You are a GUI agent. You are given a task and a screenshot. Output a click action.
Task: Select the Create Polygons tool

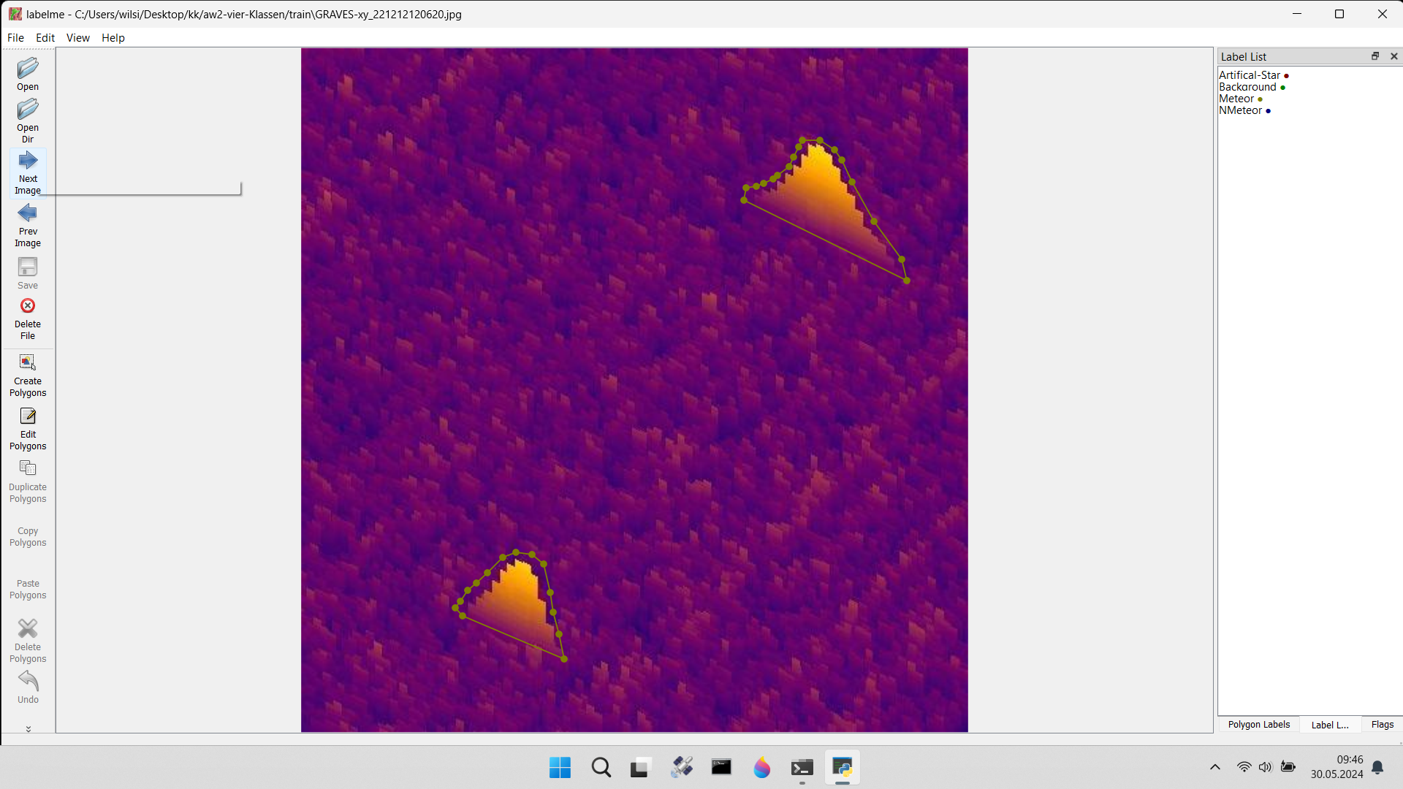pyautogui.click(x=28, y=376)
